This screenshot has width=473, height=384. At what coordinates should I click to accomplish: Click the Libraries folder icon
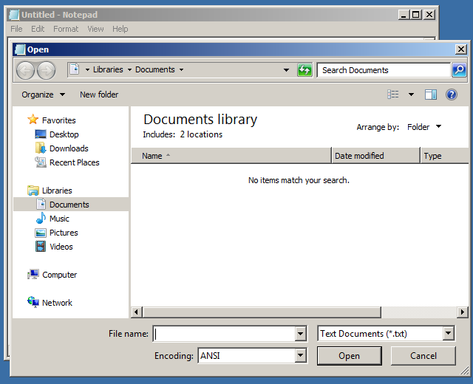coord(33,191)
